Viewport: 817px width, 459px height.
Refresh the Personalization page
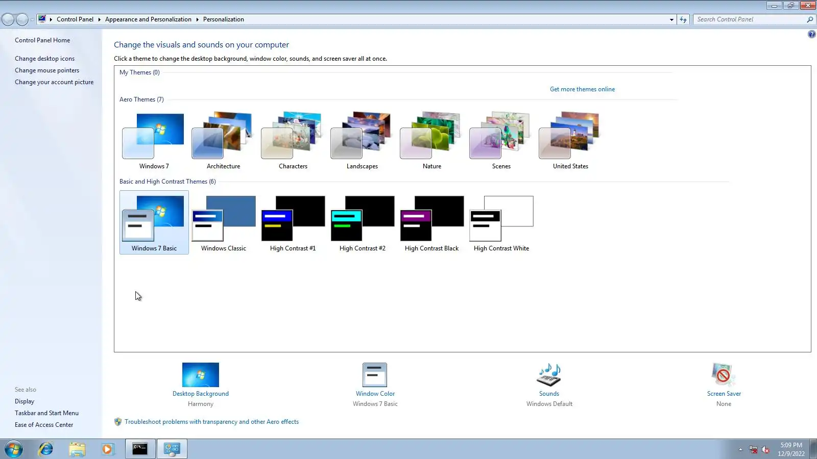coord(683,19)
